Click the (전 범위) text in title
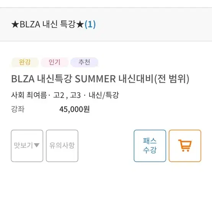Viewport: 212px width, 212px height. [x=171, y=79]
